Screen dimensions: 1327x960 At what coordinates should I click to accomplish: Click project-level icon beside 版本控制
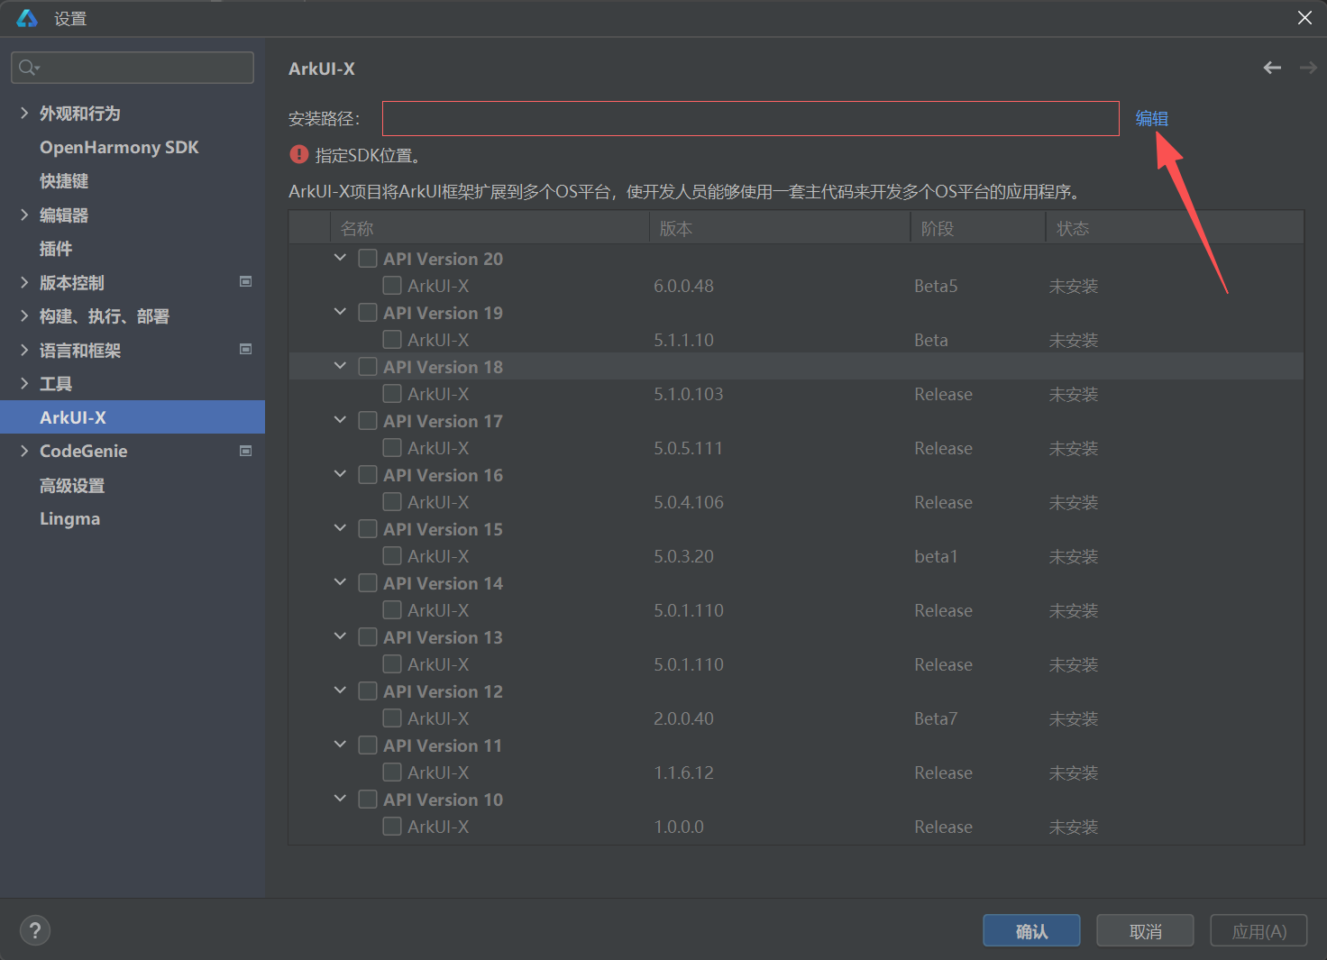click(245, 281)
